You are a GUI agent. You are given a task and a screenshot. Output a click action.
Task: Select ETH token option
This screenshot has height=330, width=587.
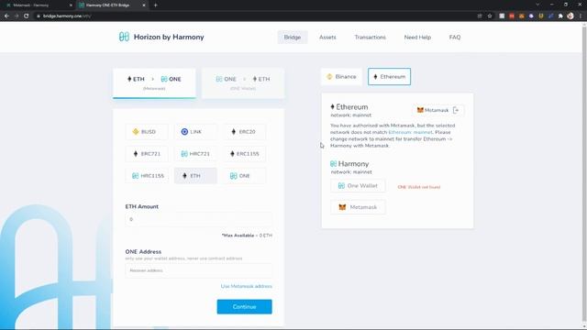tap(195, 176)
